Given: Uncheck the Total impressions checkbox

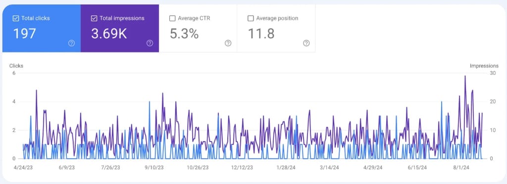Looking at the screenshot, I should pos(94,18).
